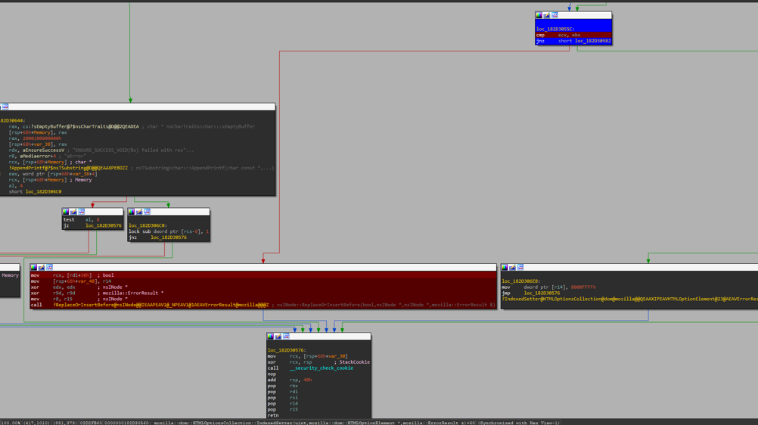This screenshot has width=758, height=425.
Task: Select 'pop r14' instruction
Action: point(283,404)
